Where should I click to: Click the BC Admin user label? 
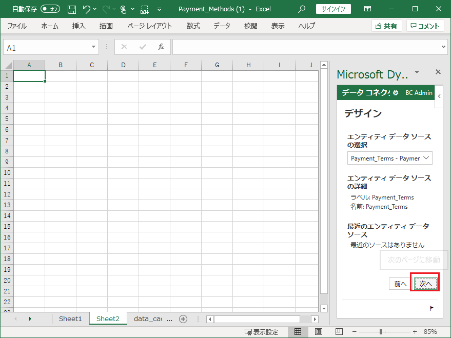tap(419, 92)
